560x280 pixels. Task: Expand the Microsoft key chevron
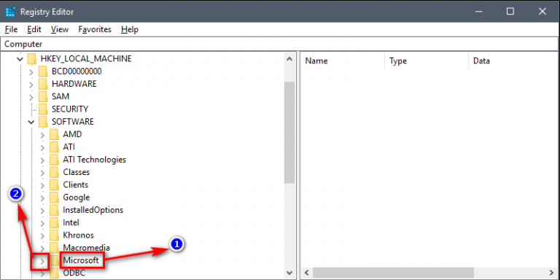coord(42,262)
